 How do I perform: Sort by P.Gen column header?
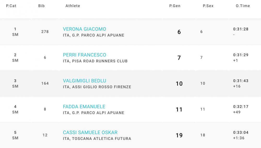click(x=175, y=6)
